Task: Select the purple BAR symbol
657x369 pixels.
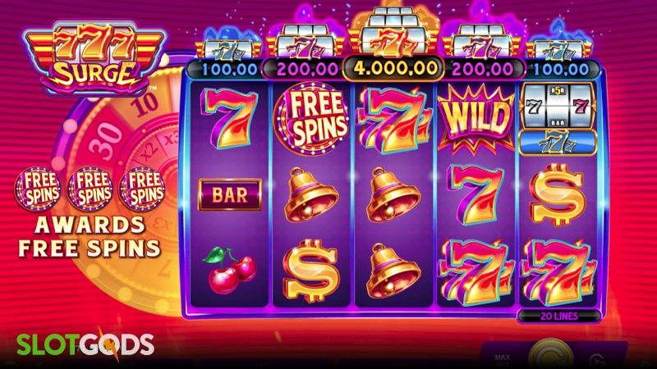Action: pos(230,195)
